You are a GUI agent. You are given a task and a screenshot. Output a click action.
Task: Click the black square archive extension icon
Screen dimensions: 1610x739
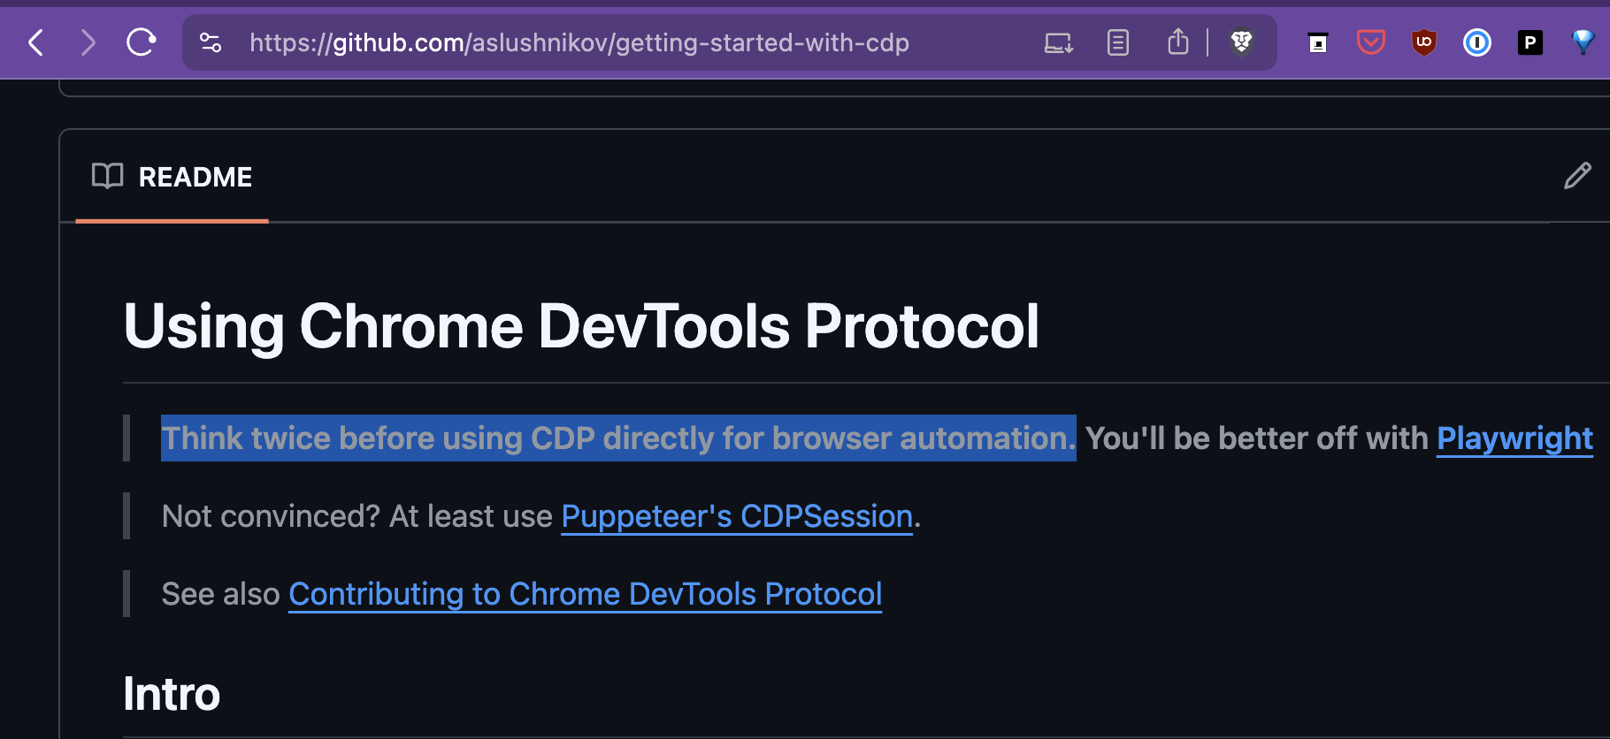(x=1318, y=42)
